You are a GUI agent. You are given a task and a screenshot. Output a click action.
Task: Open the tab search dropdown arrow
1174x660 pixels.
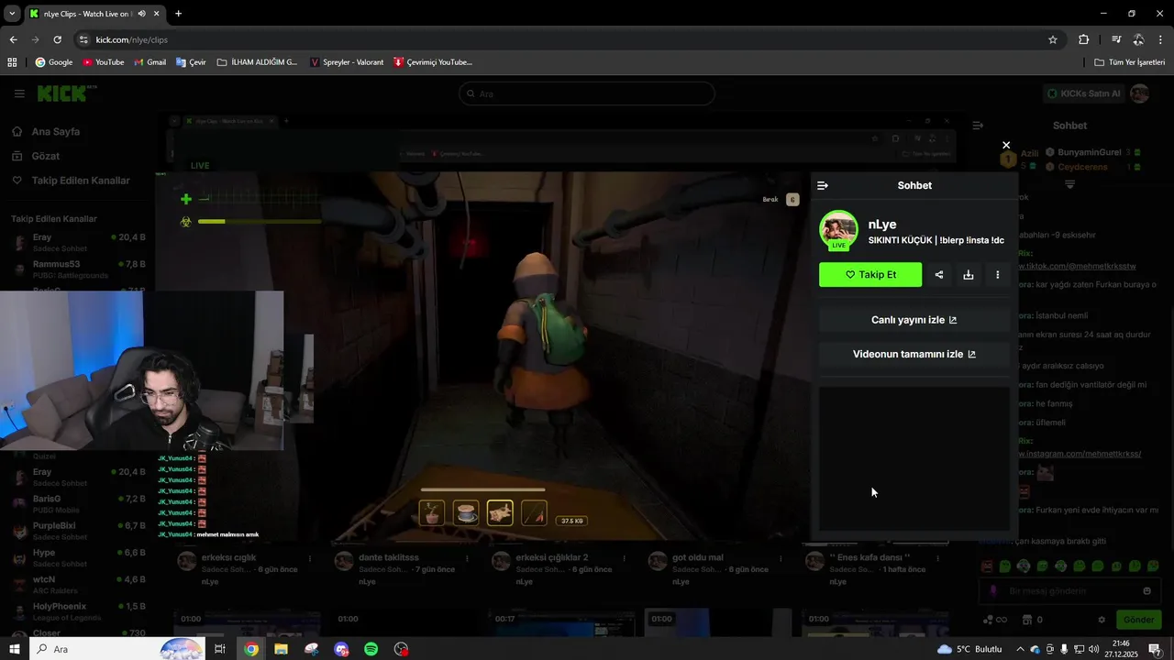(12, 14)
